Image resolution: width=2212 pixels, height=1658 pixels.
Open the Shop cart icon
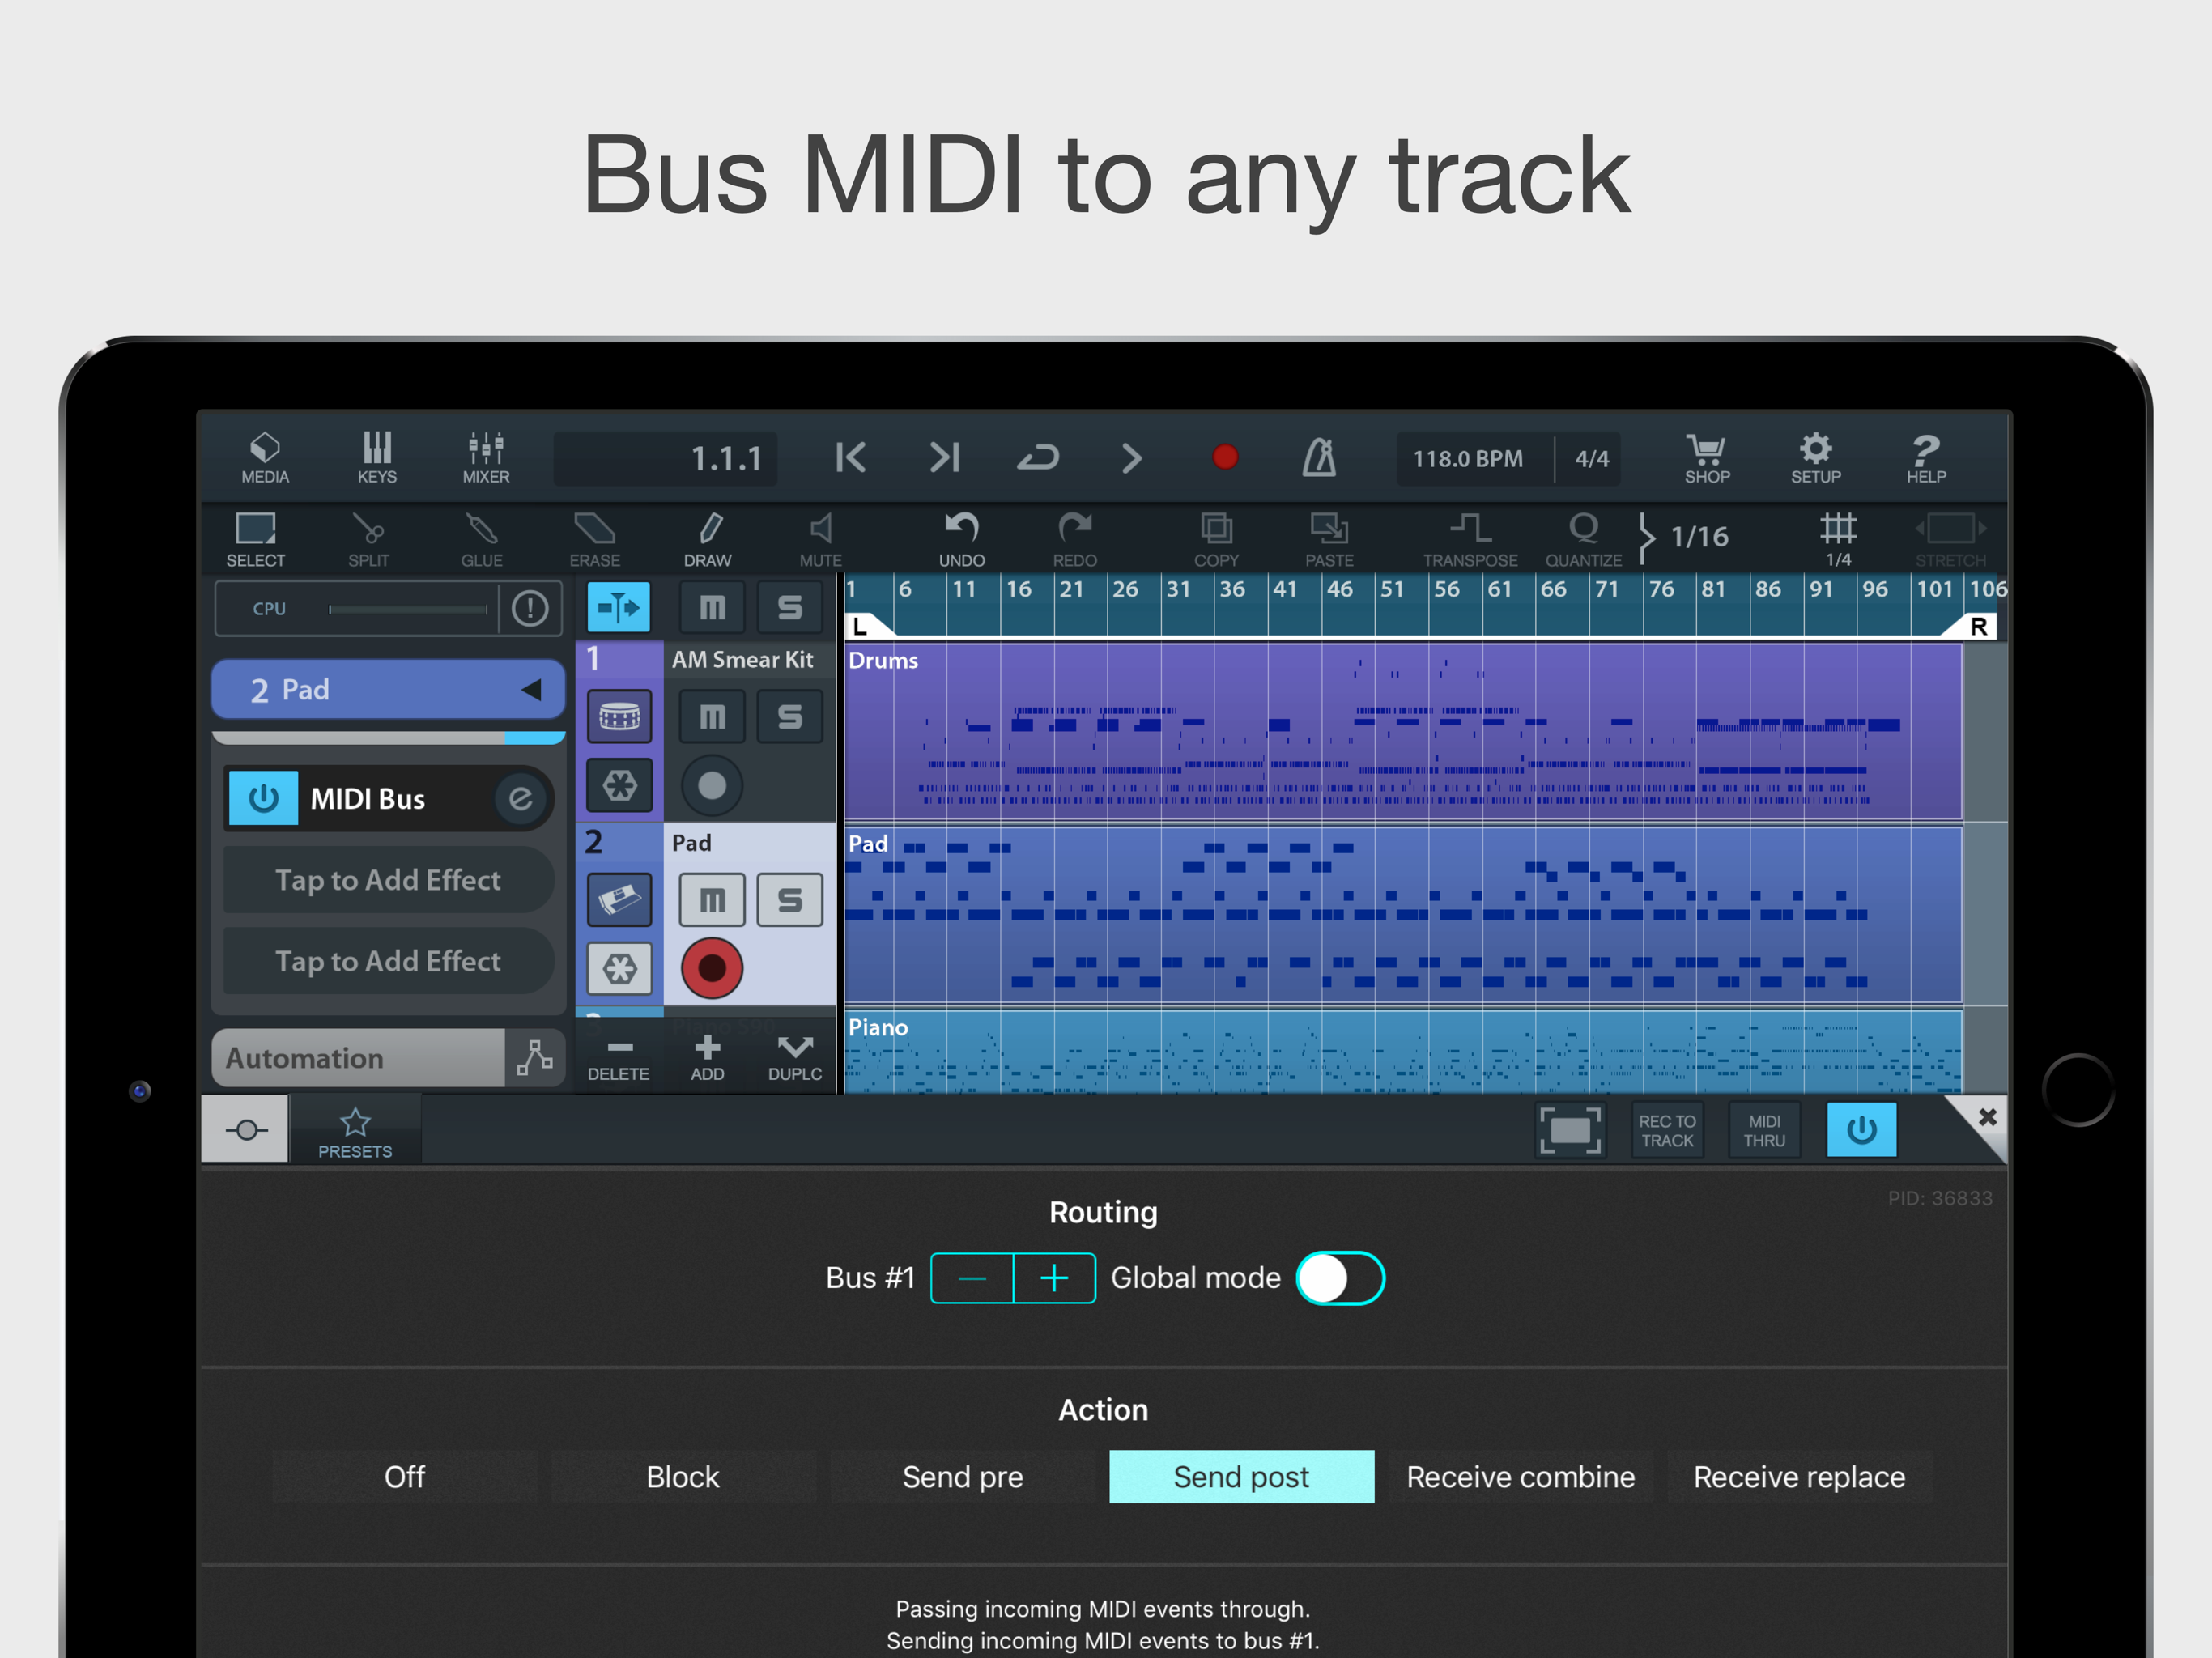coord(1706,457)
